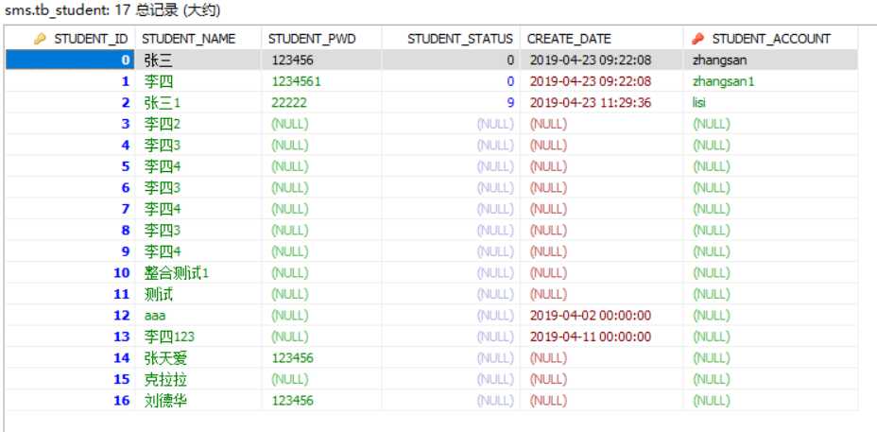The image size is (877, 432).
Task: Select the name cell 克拉拉
Action: click(165, 379)
